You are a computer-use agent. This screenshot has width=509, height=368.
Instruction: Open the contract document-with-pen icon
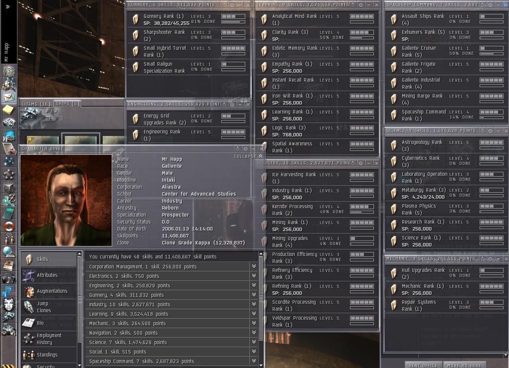pos(9,148)
